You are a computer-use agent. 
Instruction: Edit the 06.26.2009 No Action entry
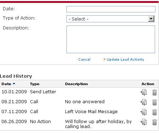tap(144, 122)
